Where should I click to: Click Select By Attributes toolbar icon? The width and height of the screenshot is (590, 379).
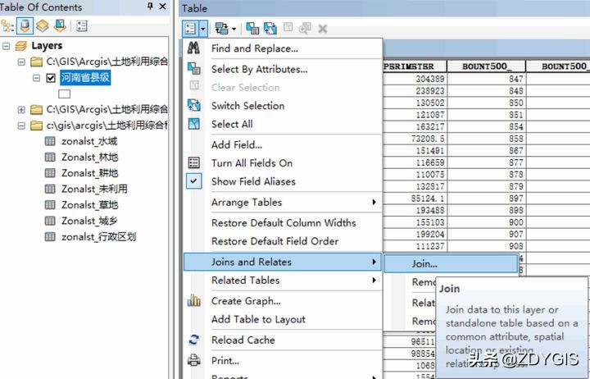point(252,28)
